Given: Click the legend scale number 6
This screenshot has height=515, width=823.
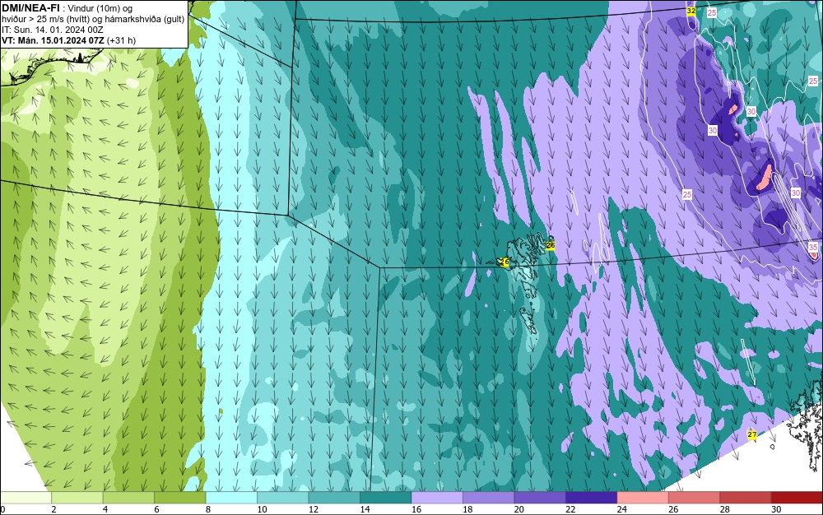Looking at the screenshot, I should (x=156, y=509).
